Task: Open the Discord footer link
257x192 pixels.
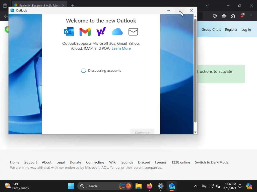Action: click(x=144, y=162)
